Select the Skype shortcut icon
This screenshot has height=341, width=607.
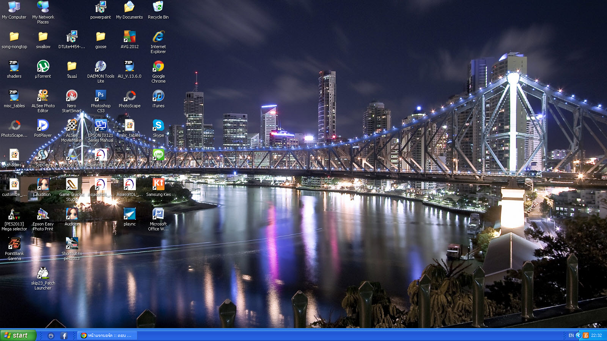tap(158, 125)
